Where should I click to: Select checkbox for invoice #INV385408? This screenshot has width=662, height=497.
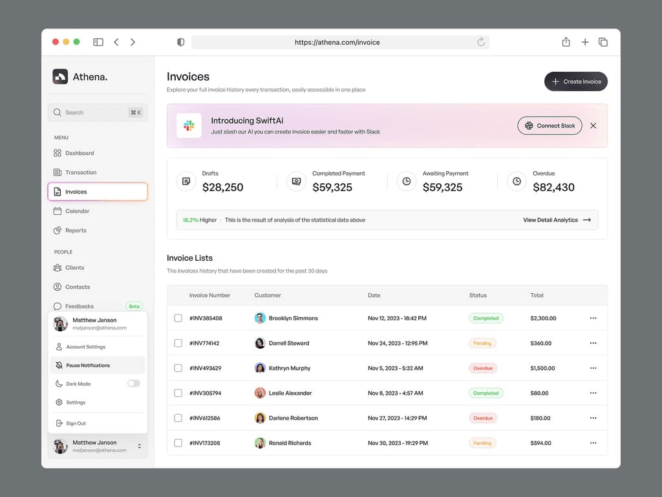(178, 318)
